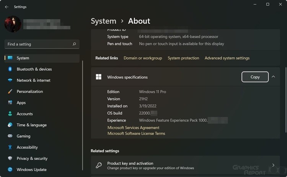Click the Personalization paintbrush icon
Screen dimensions: 287x177
click(10, 92)
